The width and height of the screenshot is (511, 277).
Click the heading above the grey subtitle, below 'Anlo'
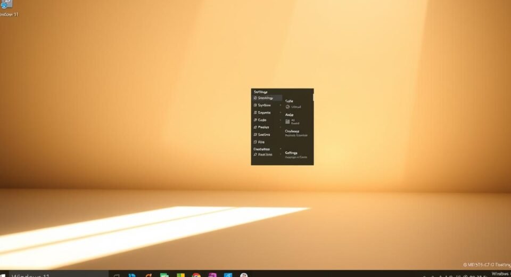(x=292, y=131)
